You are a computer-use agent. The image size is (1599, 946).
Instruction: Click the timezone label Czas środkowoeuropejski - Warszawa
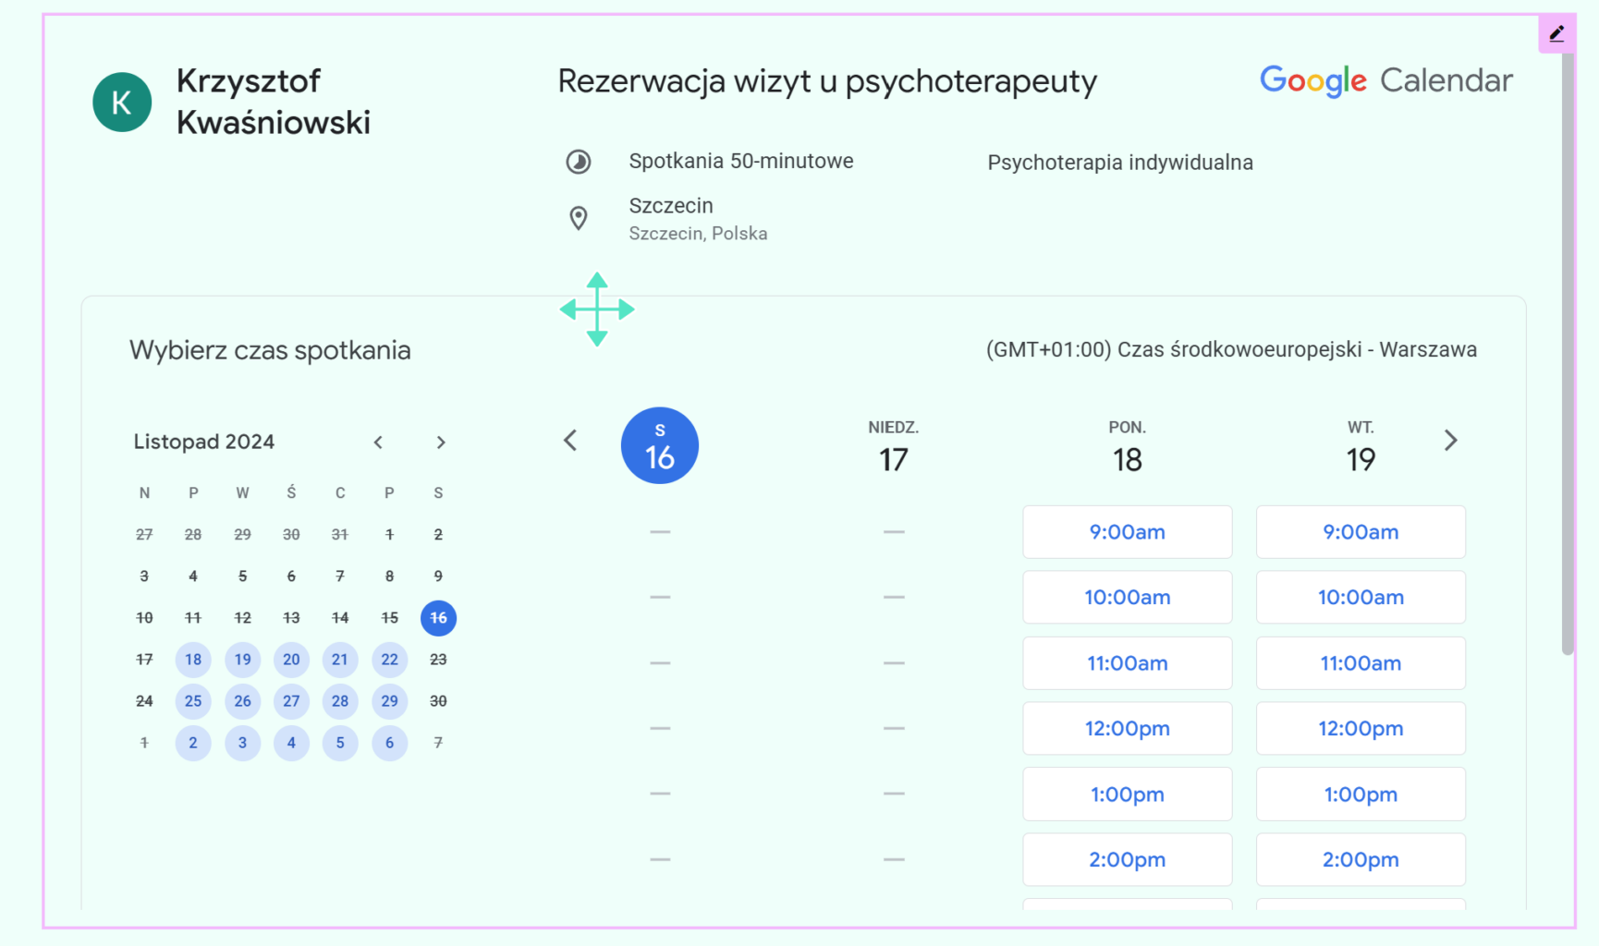click(1231, 350)
